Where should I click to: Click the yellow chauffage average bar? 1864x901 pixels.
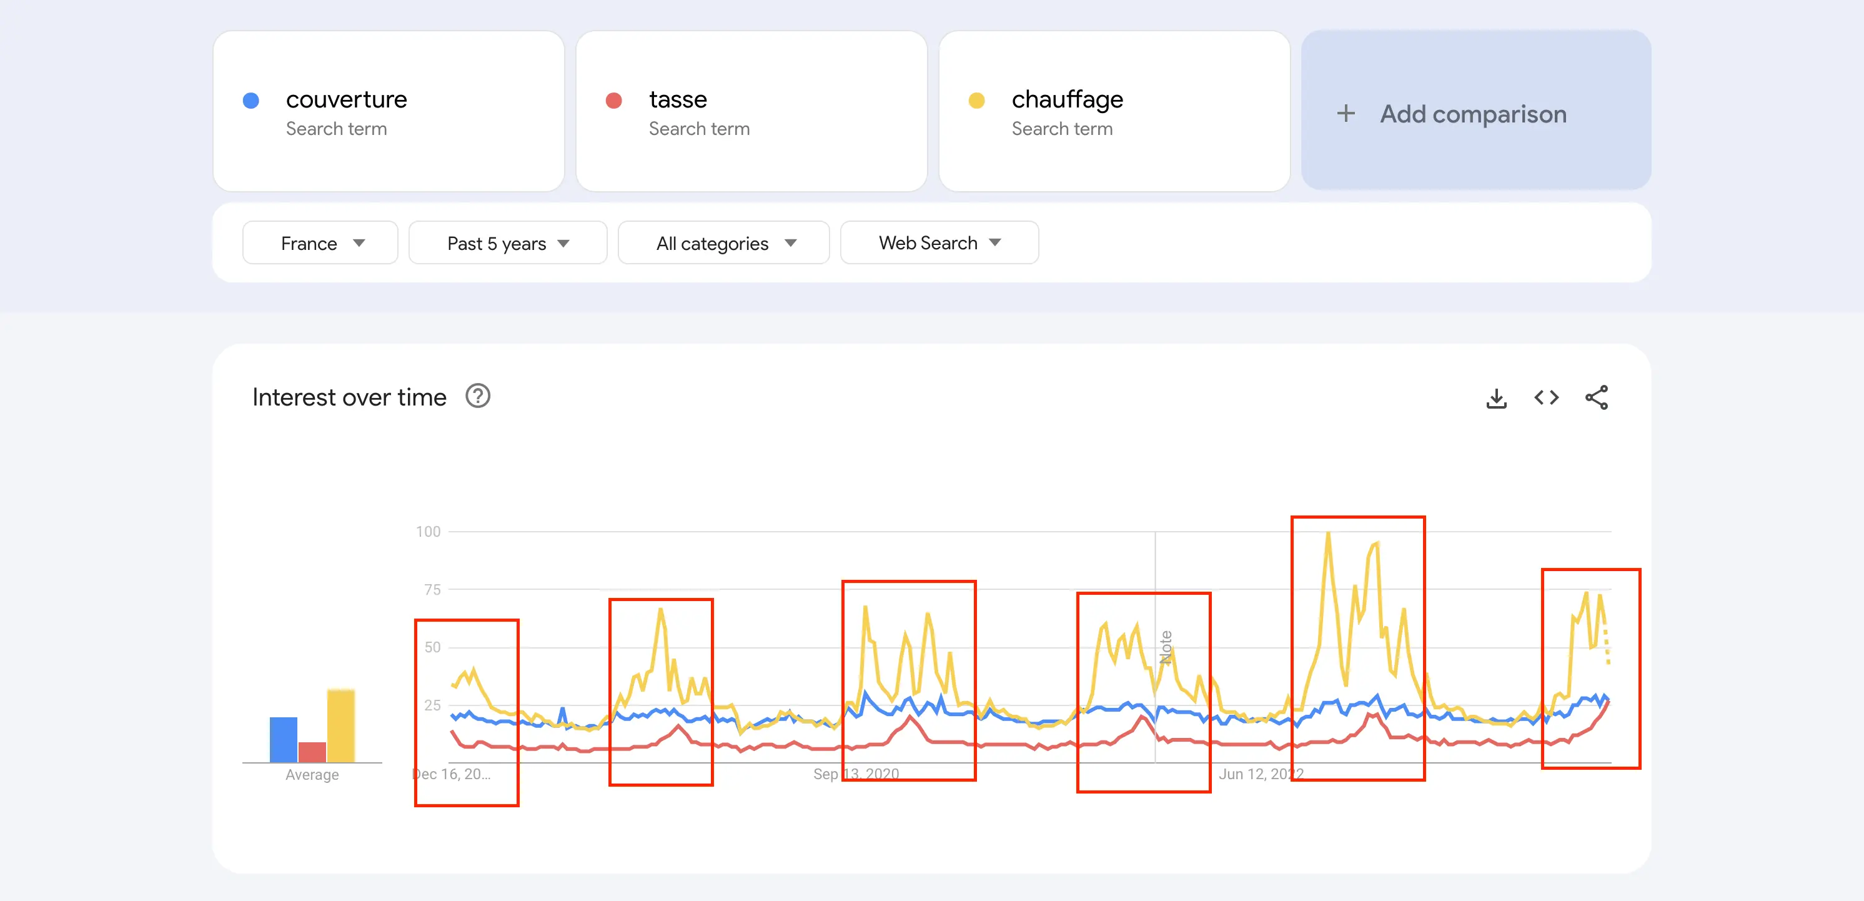pos(341,725)
